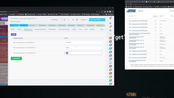174x98 pixels.
Task: Click highlighted price field for Лист 1.5/1250/2500
Action: pos(83,53)
